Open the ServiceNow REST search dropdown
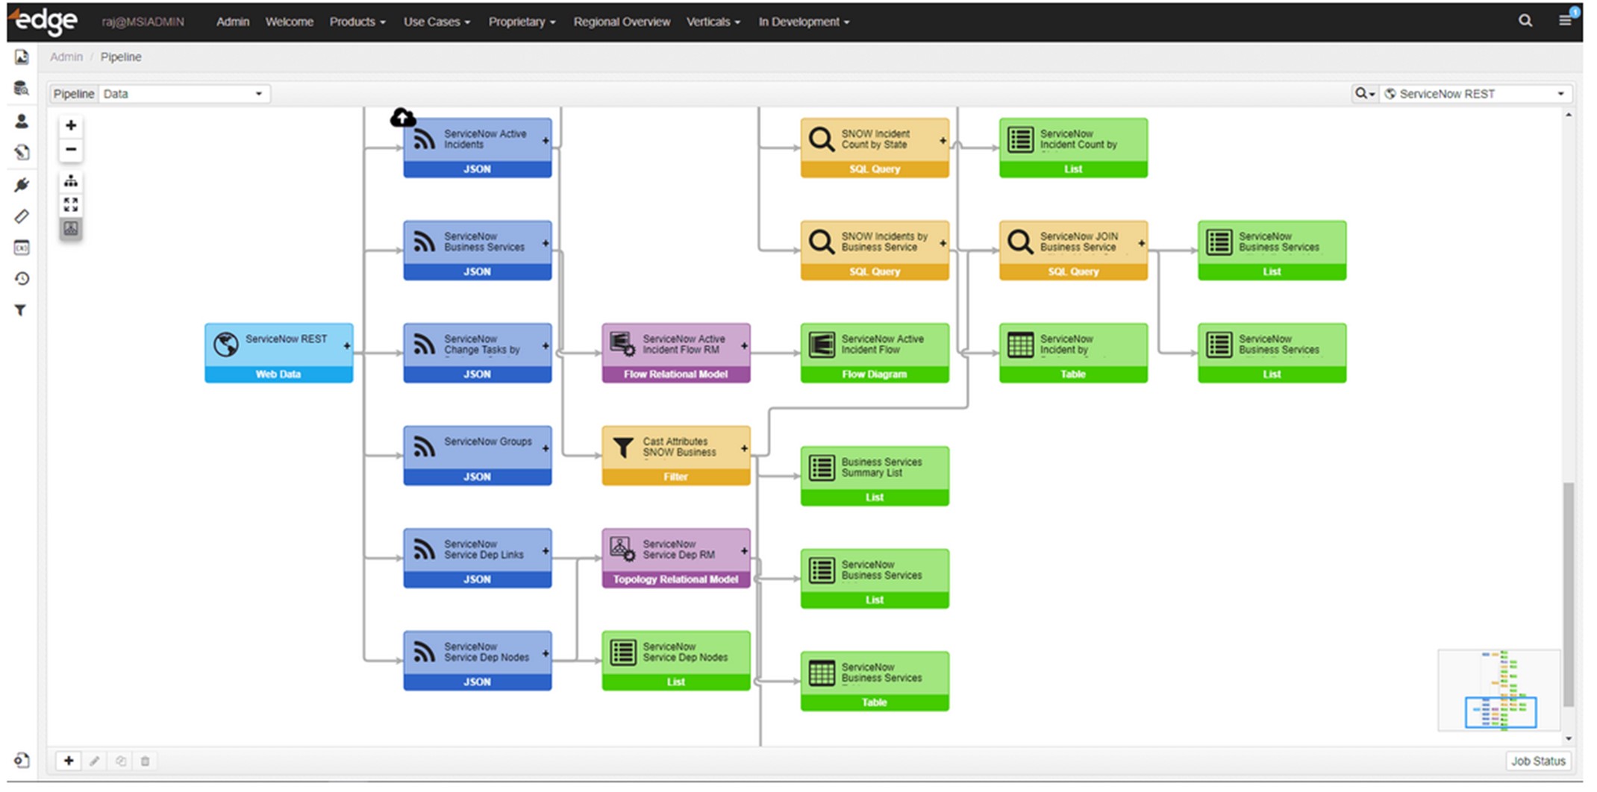 [x=1475, y=94]
